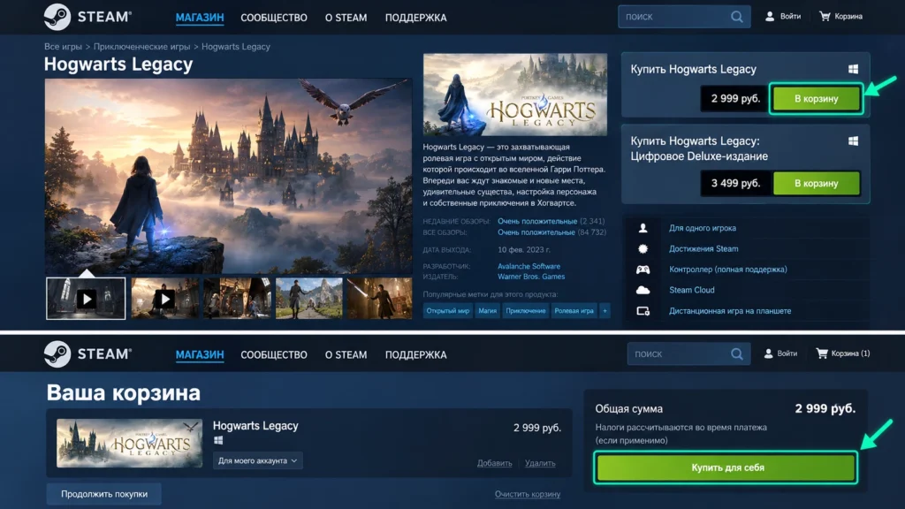Click the Steam Cloud cloud icon
The image size is (905, 509).
click(643, 290)
